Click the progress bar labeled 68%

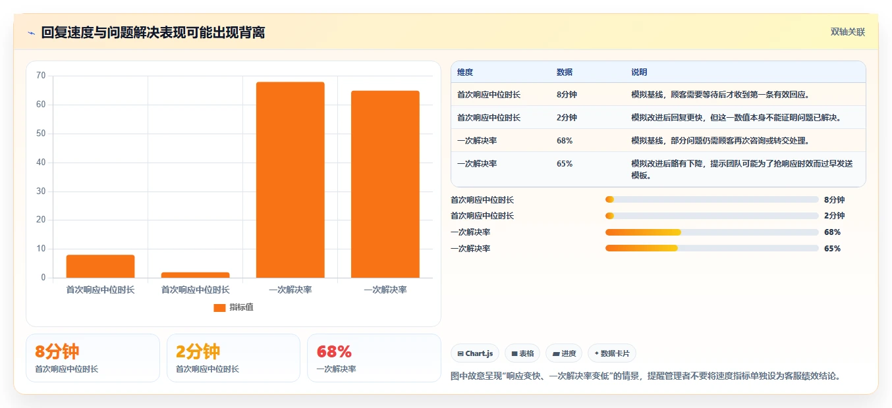click(x=711, y=232)
